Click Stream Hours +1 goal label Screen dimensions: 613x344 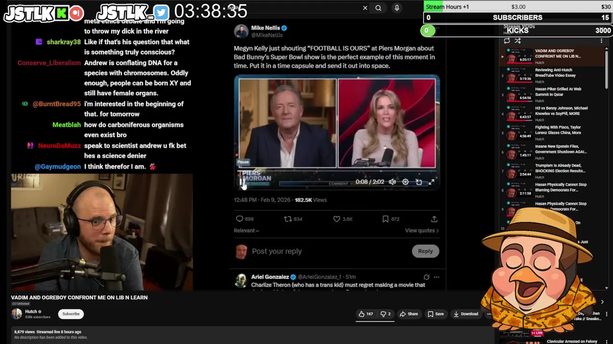point(447,7)
